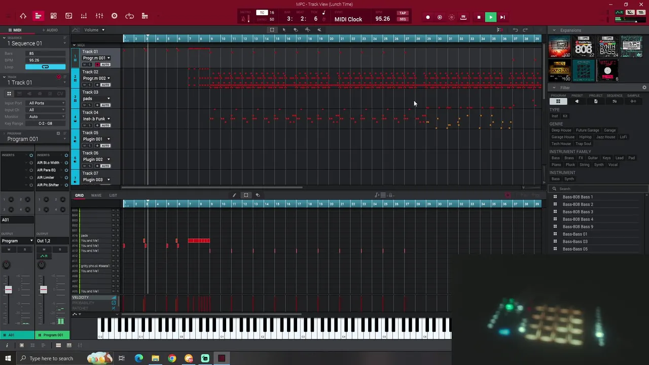649x365 pixels.
Task: Click the undo arrow
Action: click(x=515, y=30)
